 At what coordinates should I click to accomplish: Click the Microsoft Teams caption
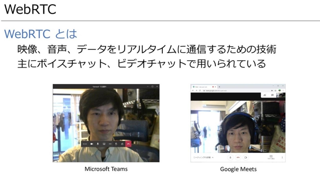(106, 169)
